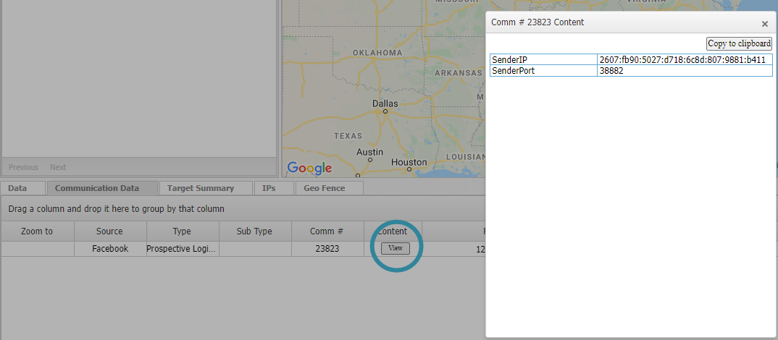Click the Previous pager link
The height and width of the screenshot is (340, 778).
tap(23, 167)
